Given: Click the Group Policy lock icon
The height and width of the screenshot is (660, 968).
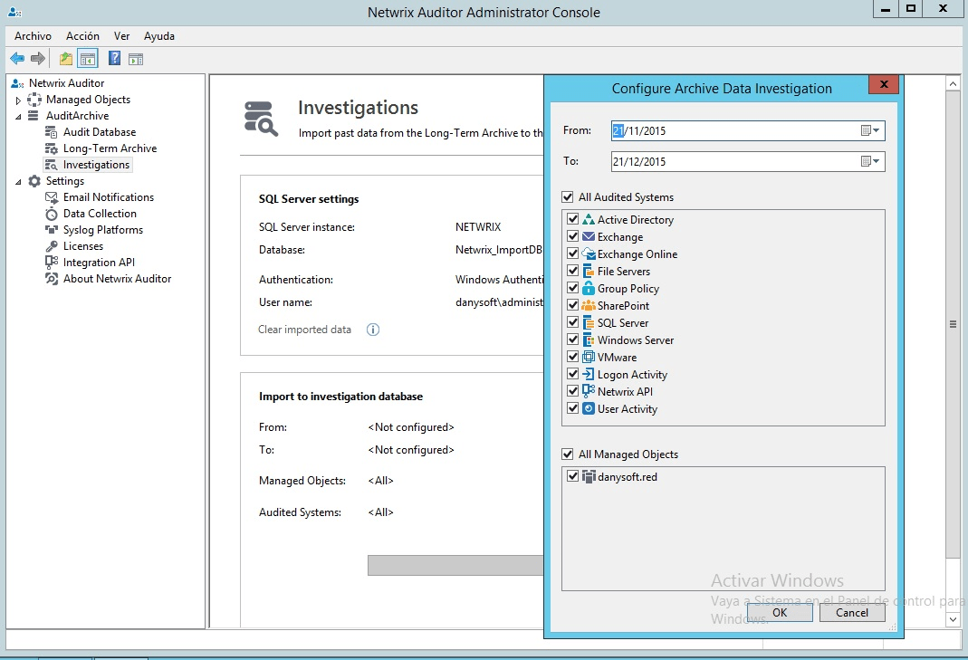Looking at the screenshot, I should coord(589,288).
